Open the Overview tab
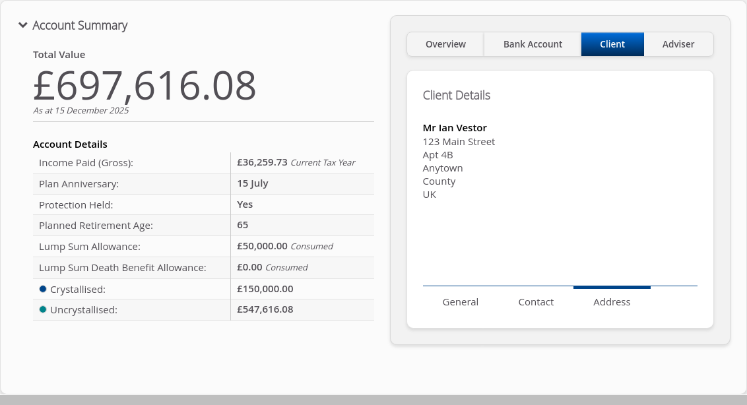Viewport: 747px width, 405px height. click(x=445, y=44)
